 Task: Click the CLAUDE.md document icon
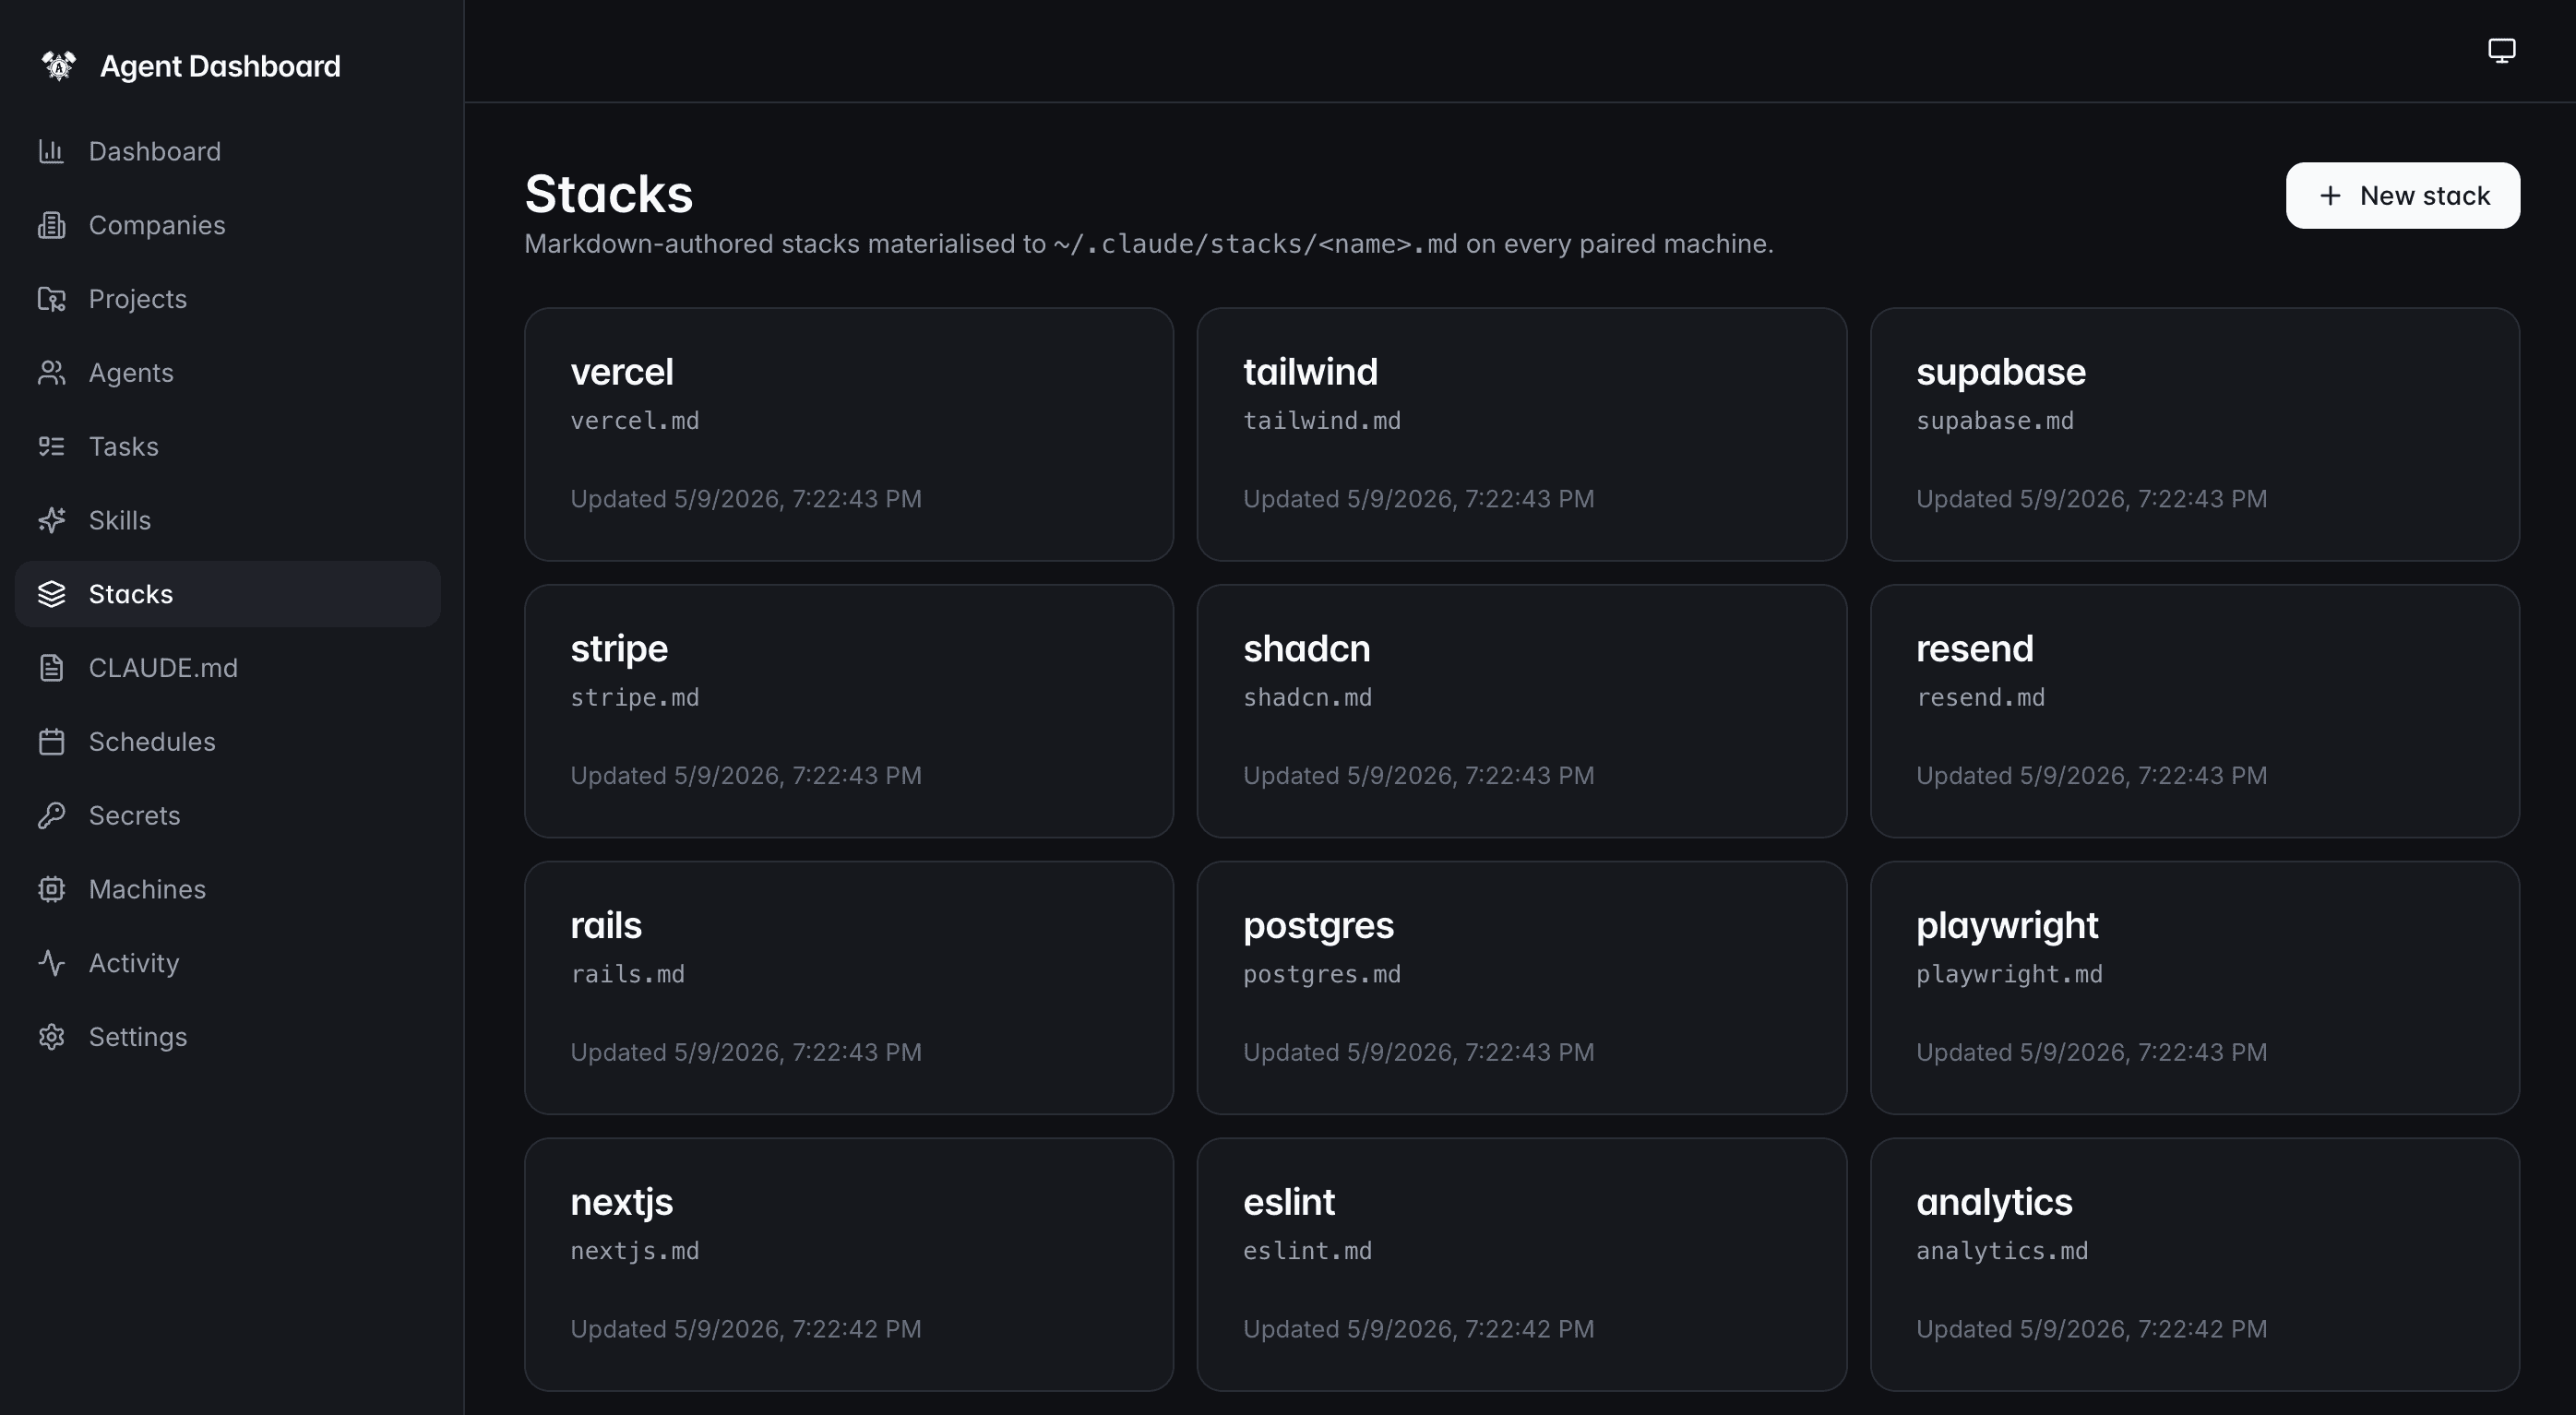51,668
